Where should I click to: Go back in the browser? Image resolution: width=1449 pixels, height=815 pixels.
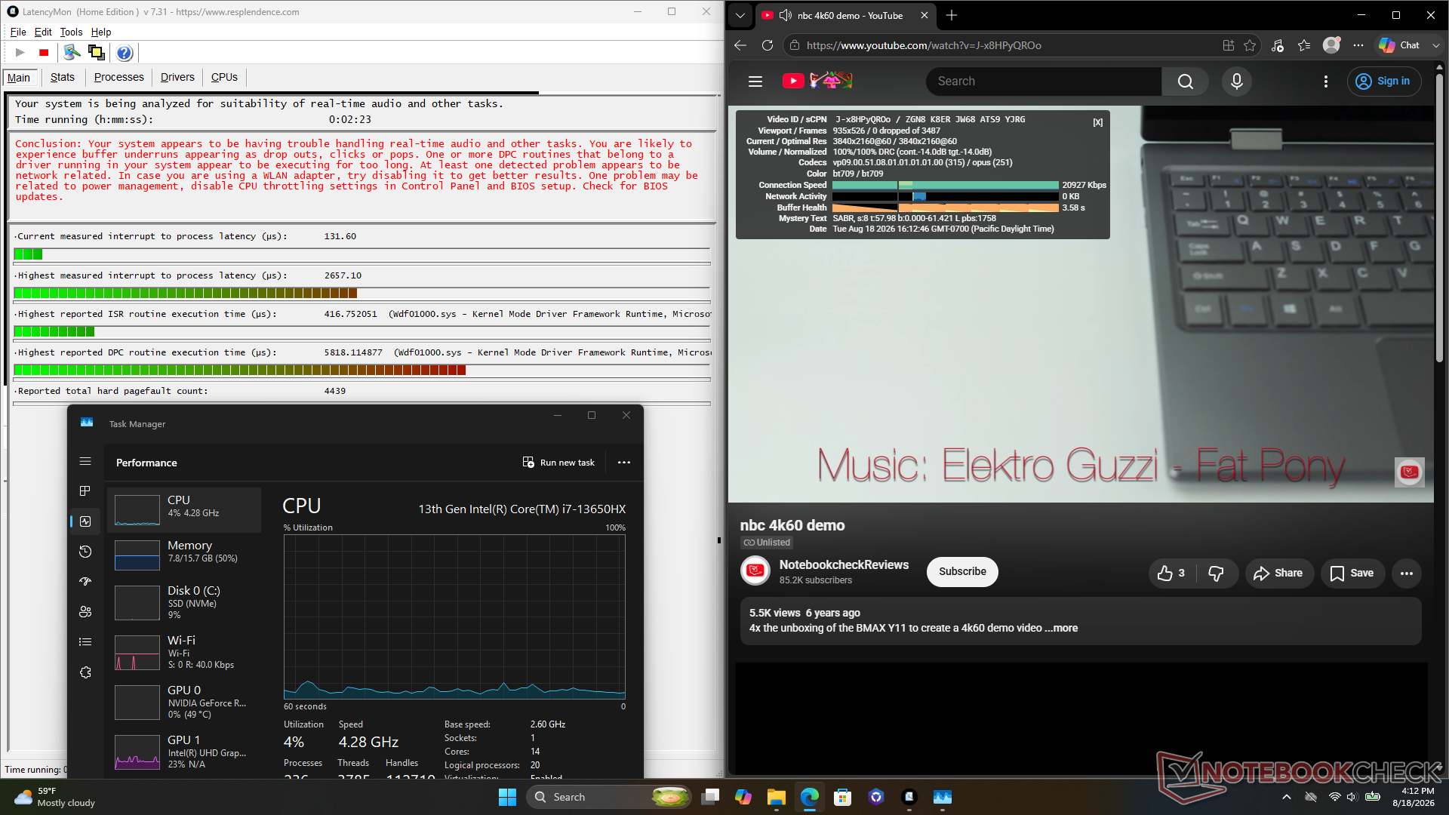(x=740, y=45)
